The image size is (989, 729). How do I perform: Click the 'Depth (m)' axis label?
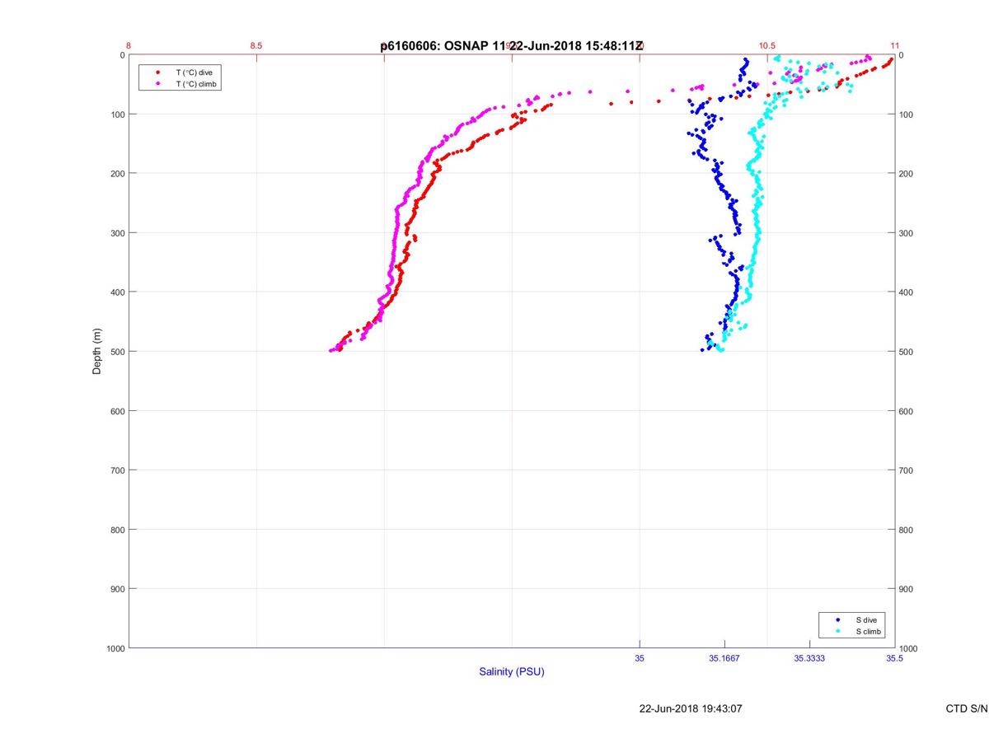96,352
